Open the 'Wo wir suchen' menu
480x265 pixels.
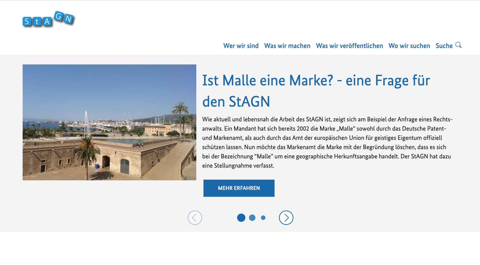coord(409,46)
